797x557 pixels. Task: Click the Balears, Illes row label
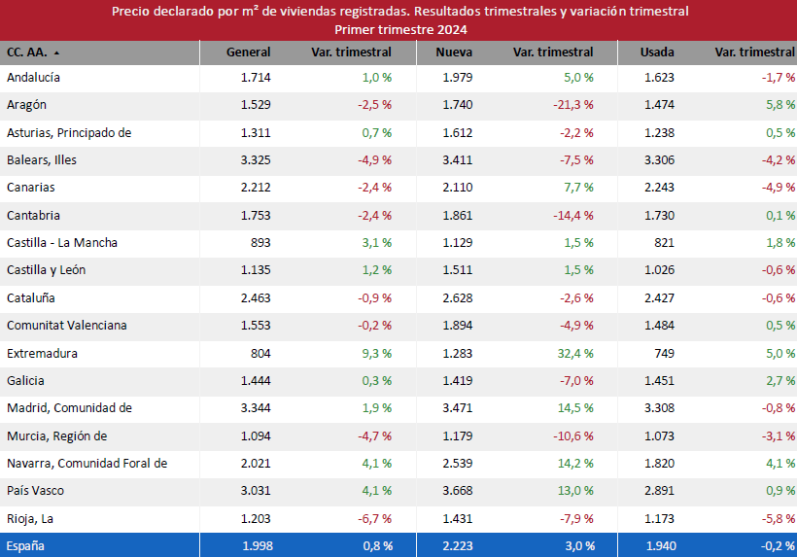pos(41,160)
